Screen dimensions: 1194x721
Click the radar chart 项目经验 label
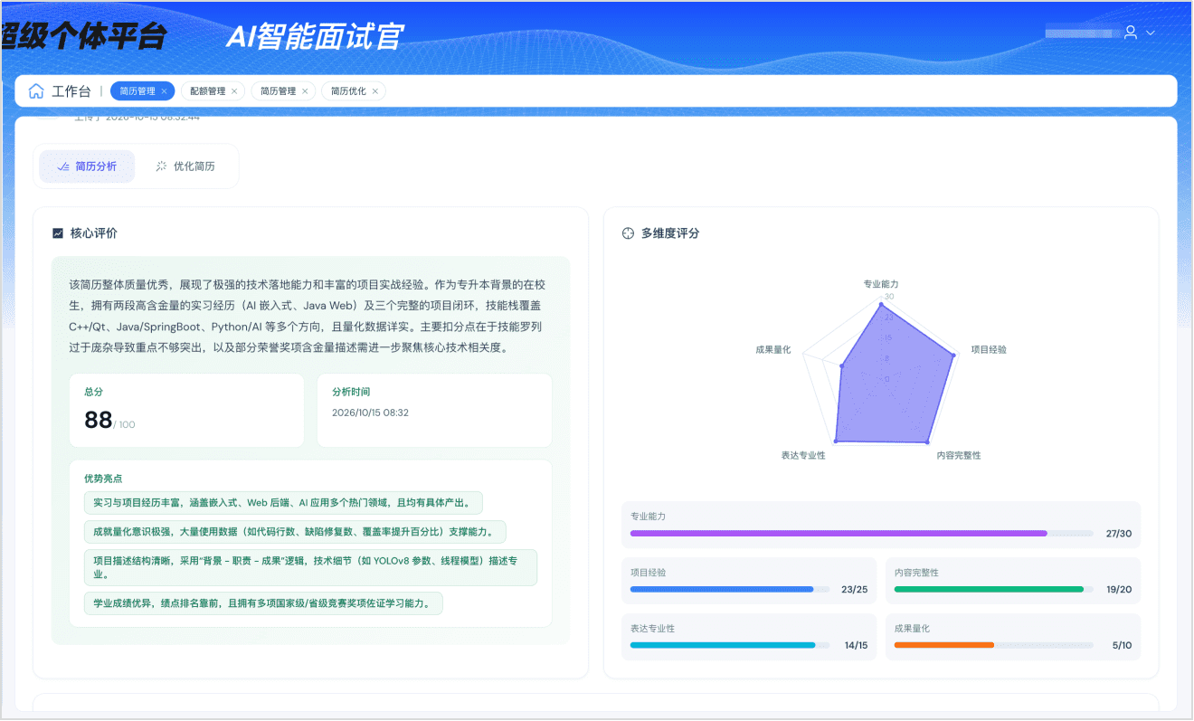pos(989,349)
